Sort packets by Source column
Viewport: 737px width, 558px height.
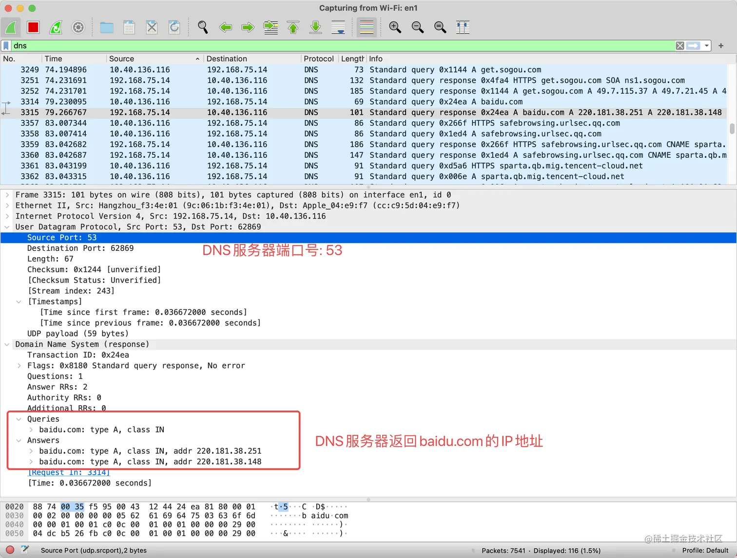pos(155,59)
